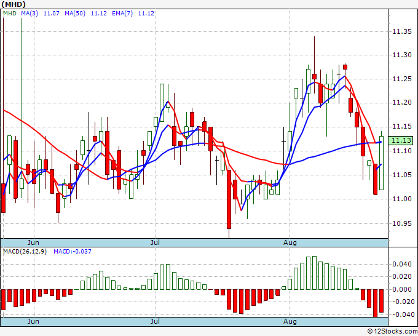Viewport: 418px width, 336px height.
Task: Click the (MHD) chart title
Action: (x=14, y=4)
